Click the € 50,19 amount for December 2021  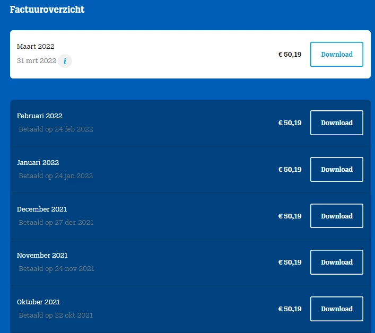click(290, 216)
